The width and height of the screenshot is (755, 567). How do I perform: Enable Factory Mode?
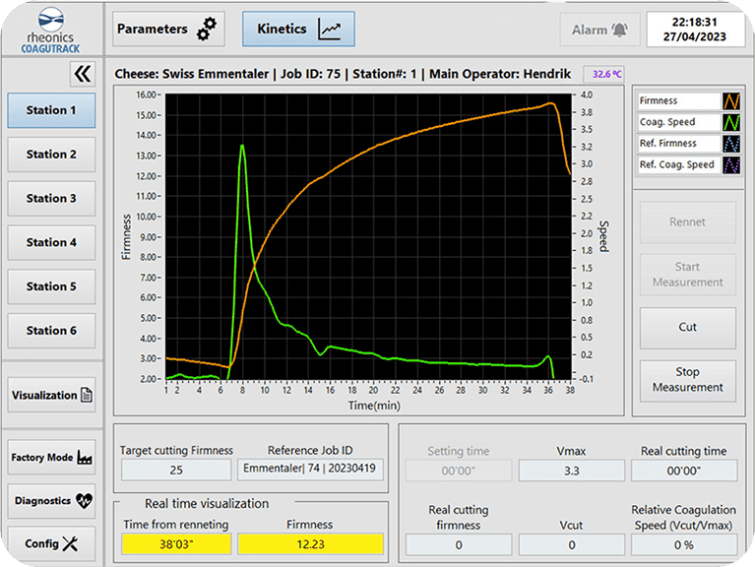pyautogui.click(x=51, y=458)
